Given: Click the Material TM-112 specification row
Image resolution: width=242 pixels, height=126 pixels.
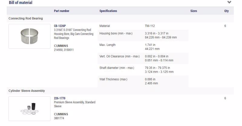Looking at the screenshot, I should (143, 26).
